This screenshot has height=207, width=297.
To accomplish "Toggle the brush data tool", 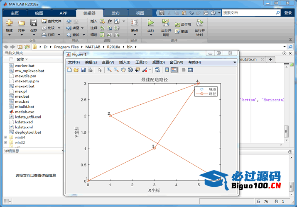I will click(145, 70).
